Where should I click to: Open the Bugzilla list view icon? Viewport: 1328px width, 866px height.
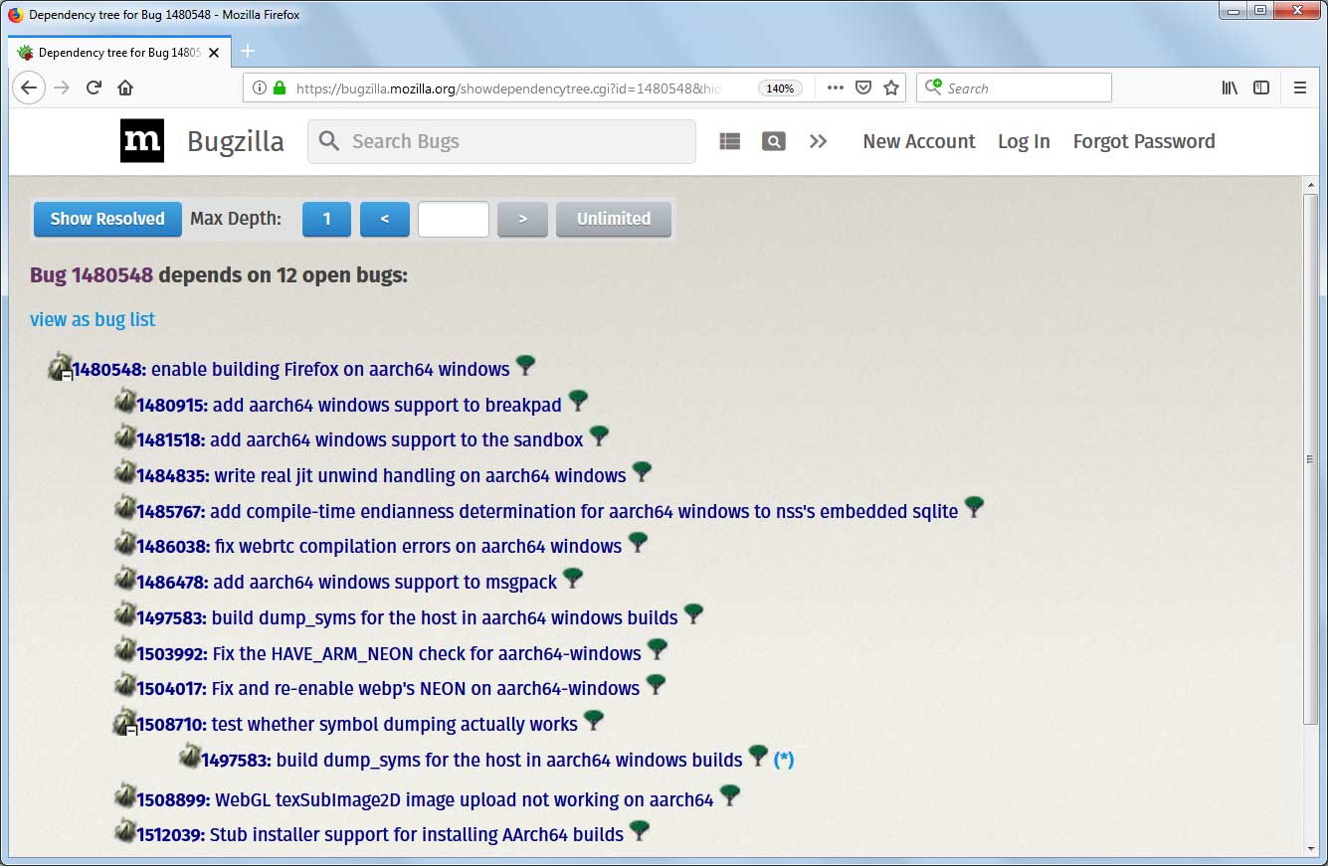[730, 141]
